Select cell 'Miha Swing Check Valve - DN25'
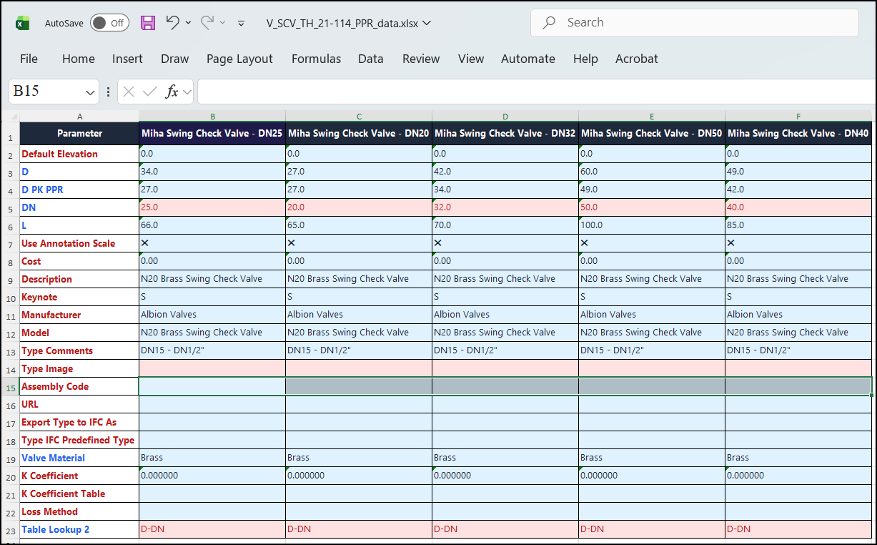This screenshot has height=545, width=877. [212, 134]
